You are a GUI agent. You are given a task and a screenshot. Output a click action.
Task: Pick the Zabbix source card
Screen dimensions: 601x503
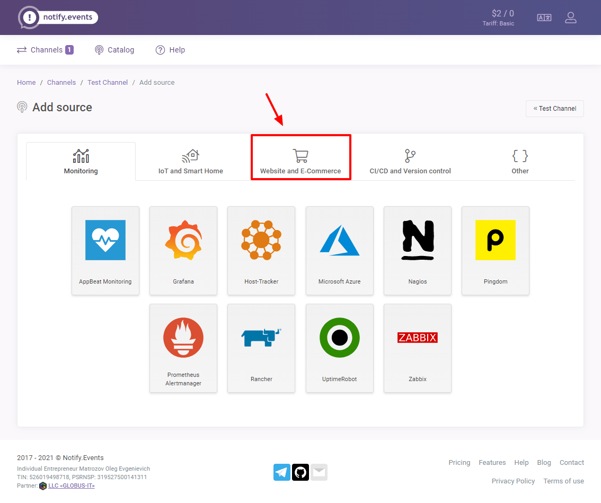point(418,348)
